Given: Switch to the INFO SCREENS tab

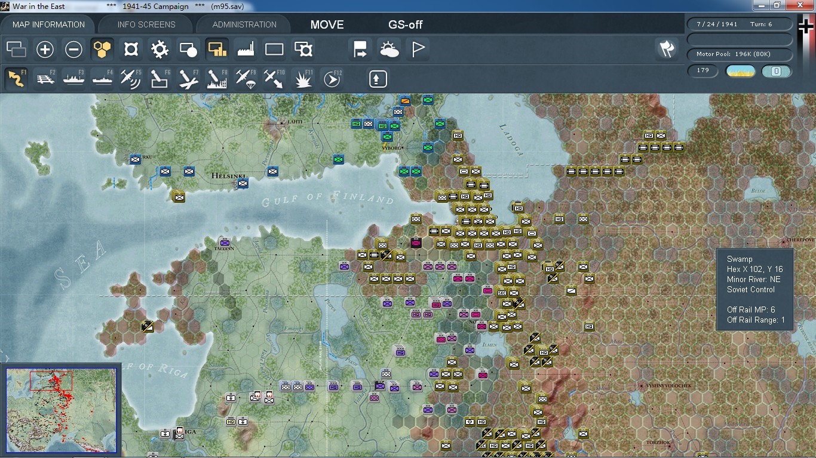Looking at the screenshot, I should pos(146,24).
